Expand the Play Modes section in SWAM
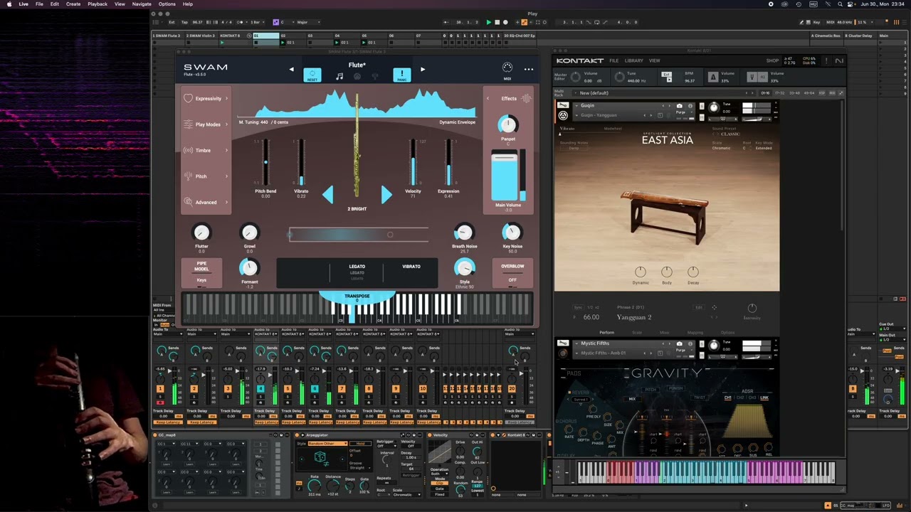The width and height of the screenshot is (911, 512). pyautogui.click(x=206, y=124)
